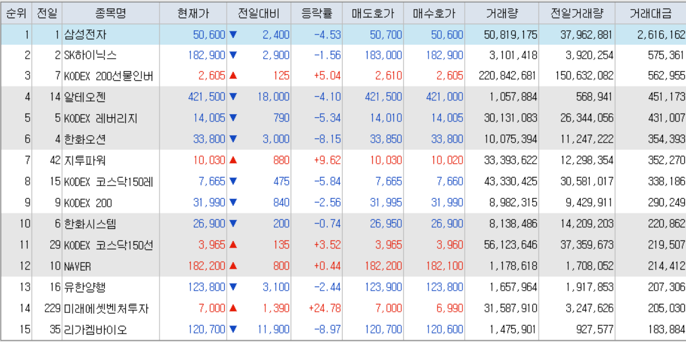Sort by 거래량 column header
Screen dimensions: 686x342
click(502, 13)
